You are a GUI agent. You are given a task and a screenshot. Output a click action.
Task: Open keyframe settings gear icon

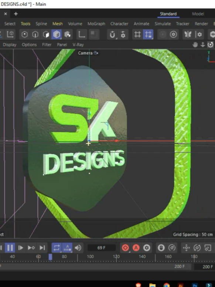coord(147,248)
